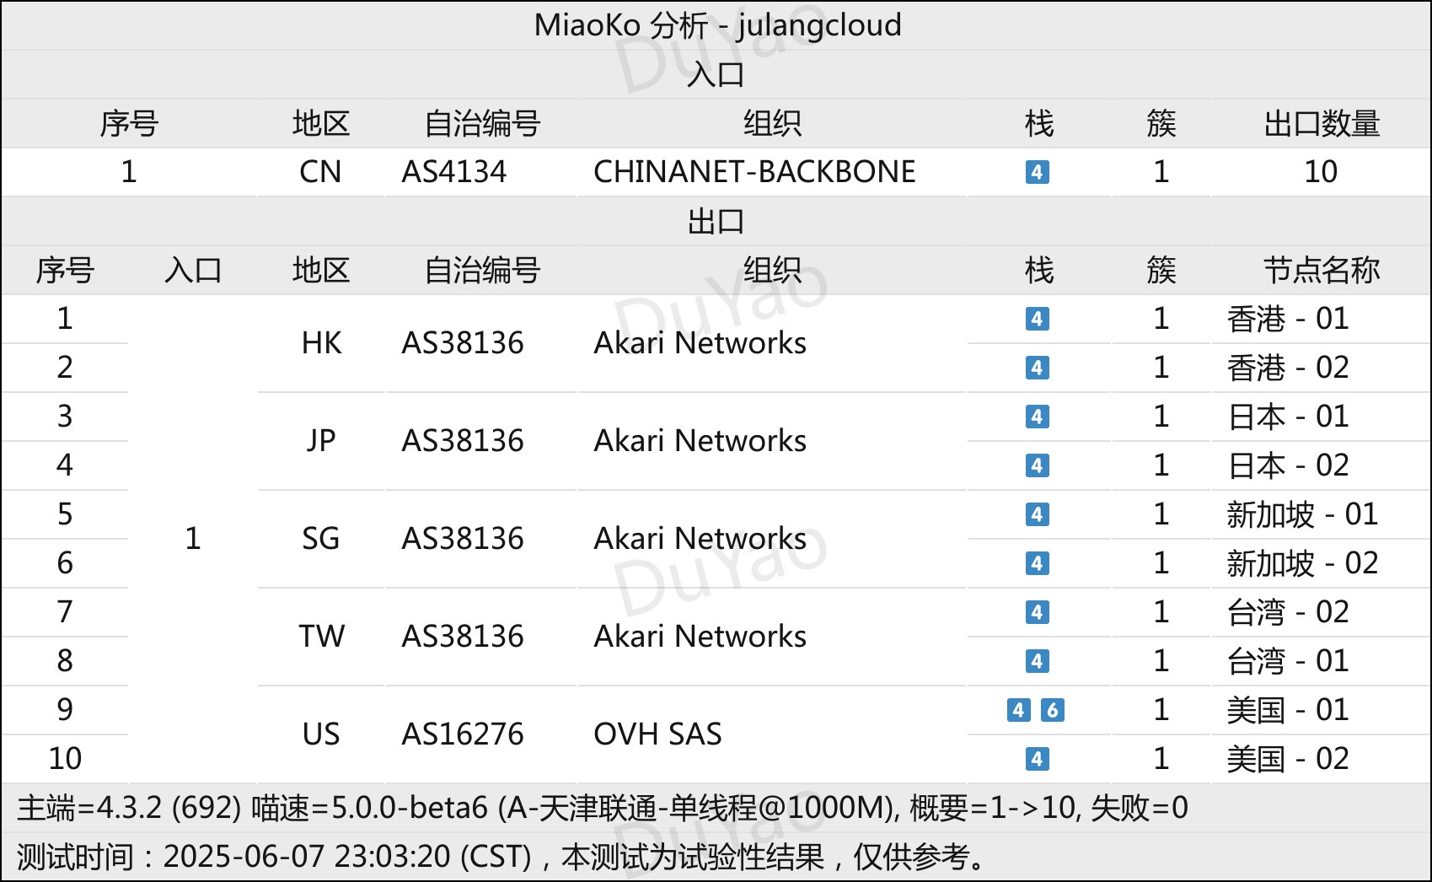This screenshot has width=1432, height=882.
Task: Click the IPv4 badge for 日本 - 02
Action: click(1037, 465)
